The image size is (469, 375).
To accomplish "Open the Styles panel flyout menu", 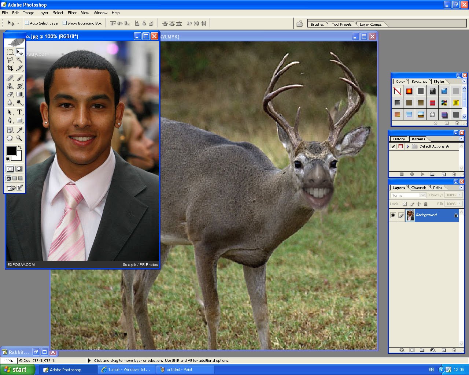I will [x=464, y=81].
